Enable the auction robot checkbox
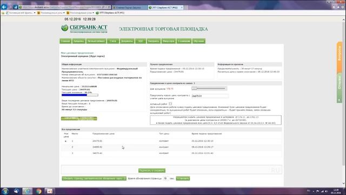The image size is (346, 195). tap(170, 103)
